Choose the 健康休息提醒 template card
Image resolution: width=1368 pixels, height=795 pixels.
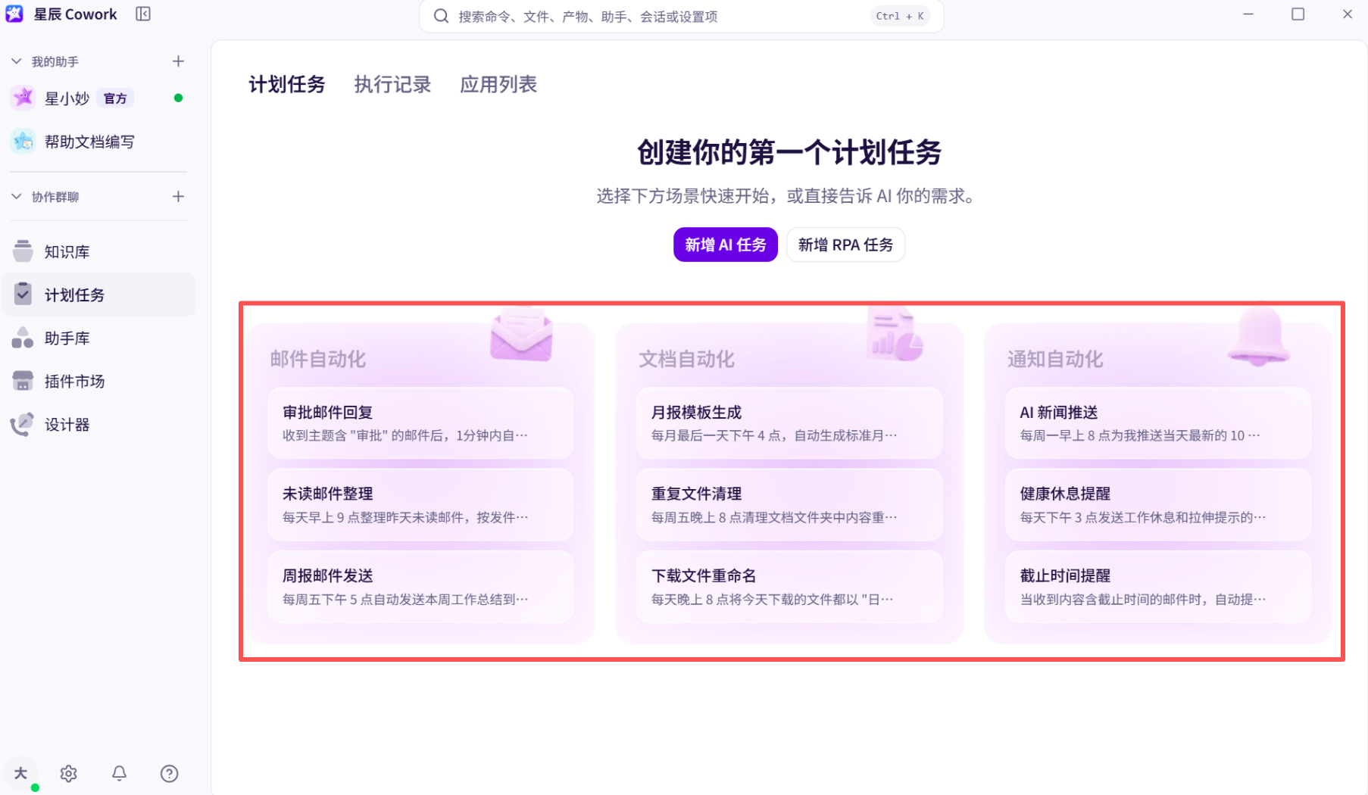[x=1157, y=504]
